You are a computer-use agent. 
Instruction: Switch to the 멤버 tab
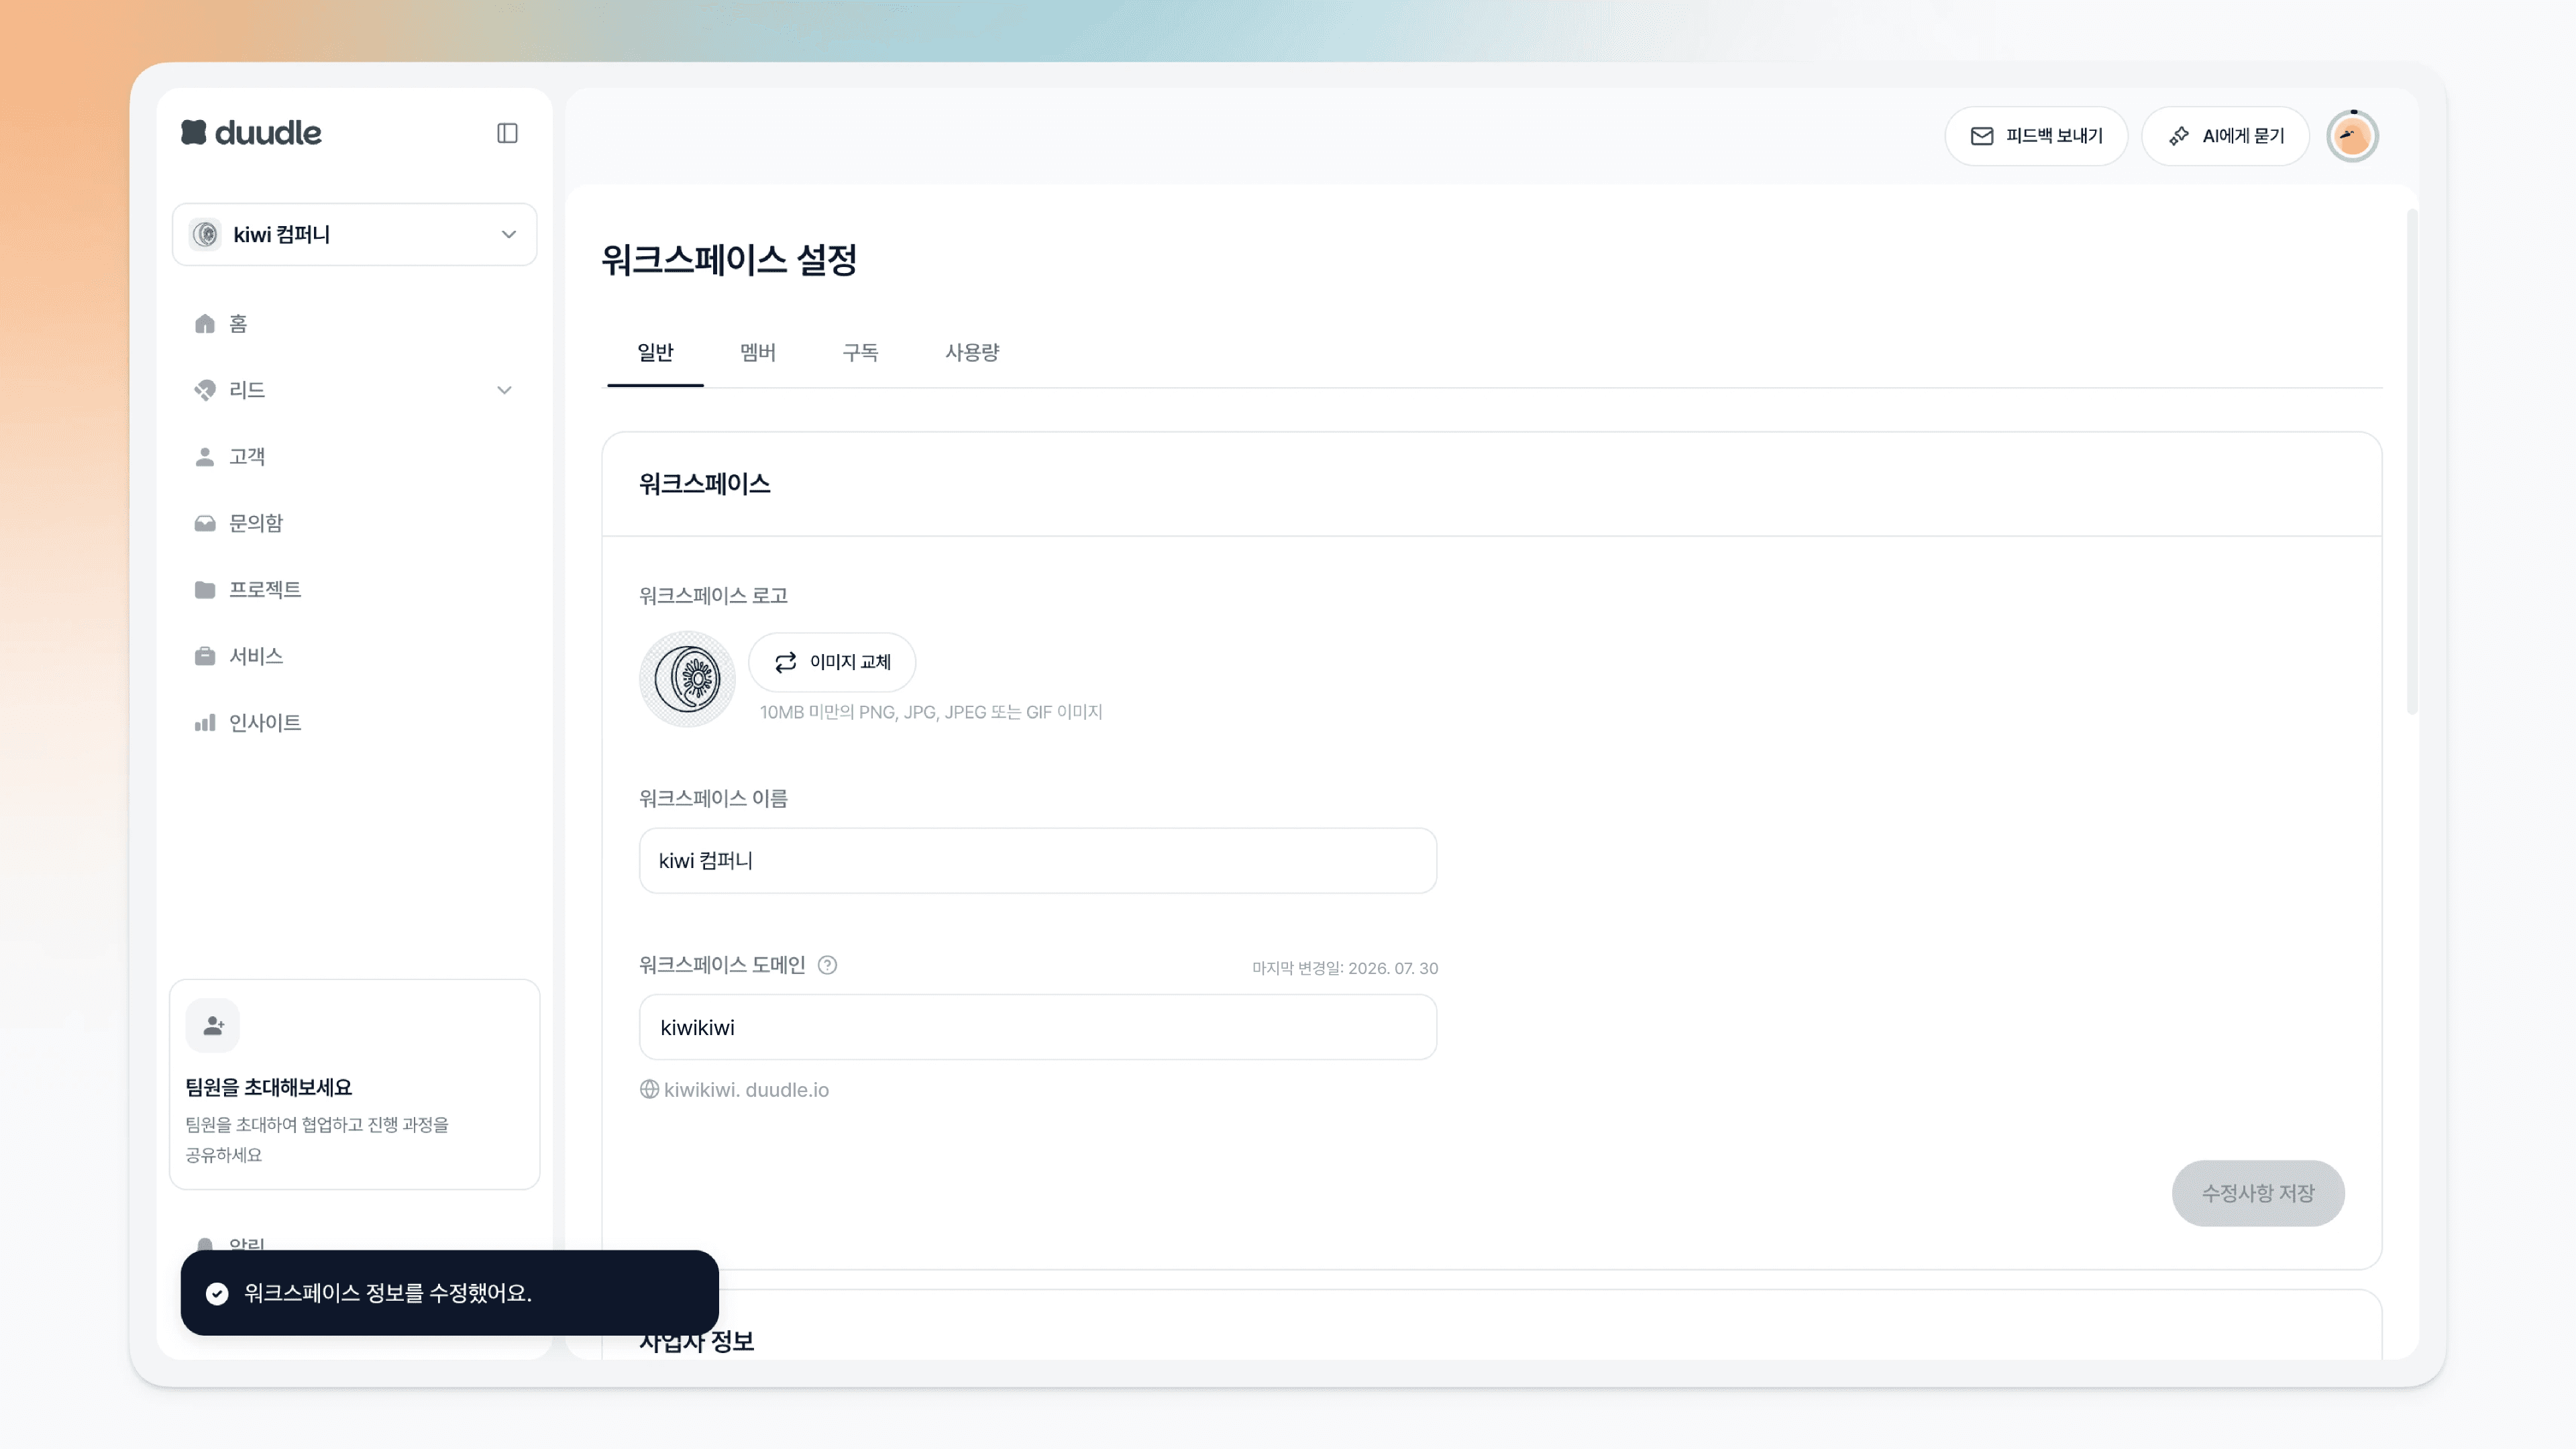tap(757, 352)
